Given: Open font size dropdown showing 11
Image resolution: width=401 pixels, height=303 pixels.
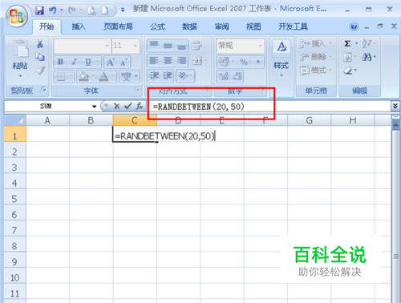Looking at the screenshot, I should coord(136,46).
